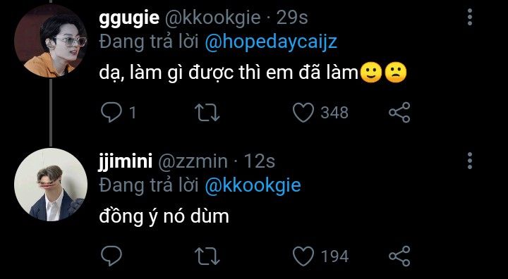Retweet jjimini's tweet
The image size is (508, 279).
[209, 256]
